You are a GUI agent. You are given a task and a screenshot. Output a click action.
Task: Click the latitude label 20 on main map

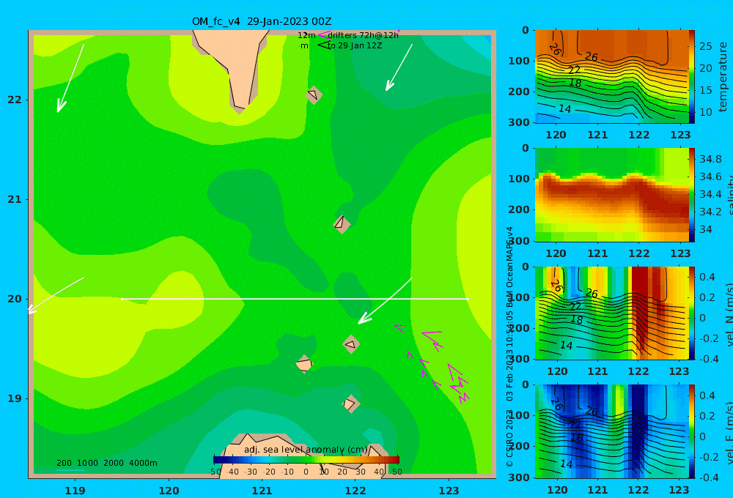15,299
